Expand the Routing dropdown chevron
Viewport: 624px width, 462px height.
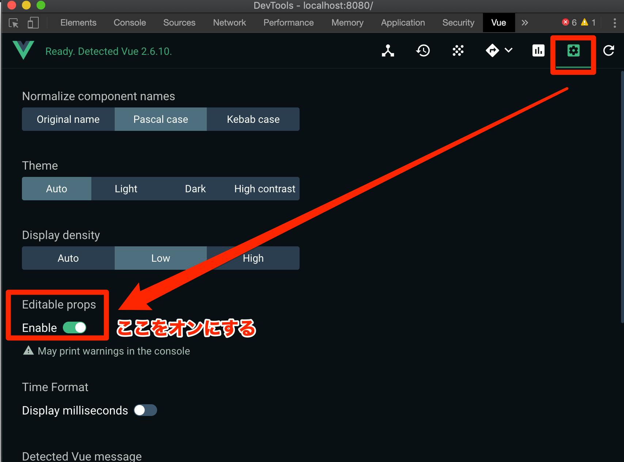(x=509, y=50)
